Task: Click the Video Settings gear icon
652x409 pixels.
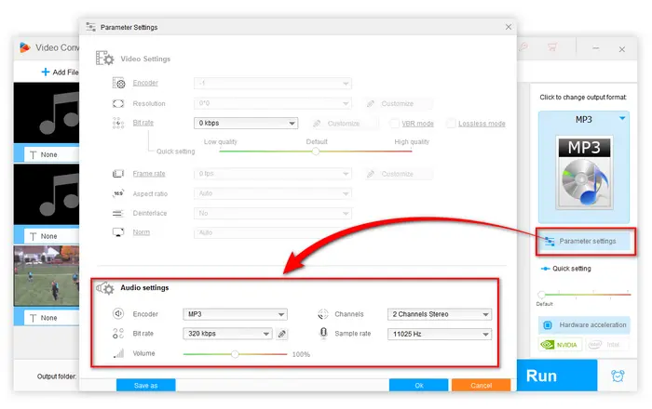Action: 104,58
